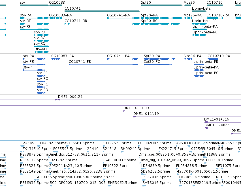
Task: Select protein stv-PG
Action: [41, 81]
